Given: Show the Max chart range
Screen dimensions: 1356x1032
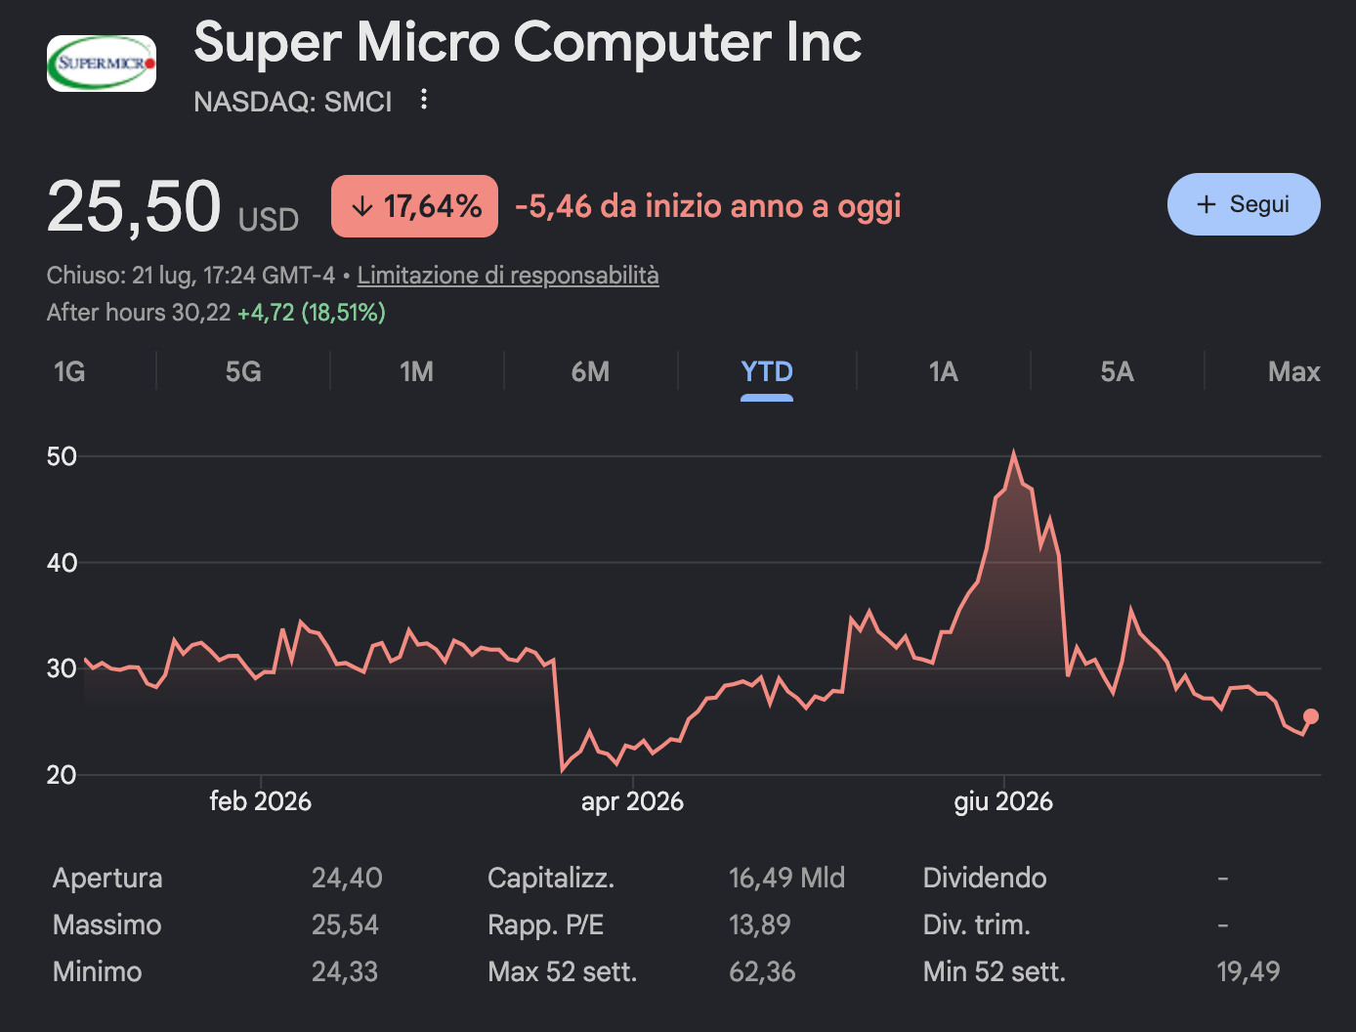Looking at the screenshot, I should (x=1293, y=372).
